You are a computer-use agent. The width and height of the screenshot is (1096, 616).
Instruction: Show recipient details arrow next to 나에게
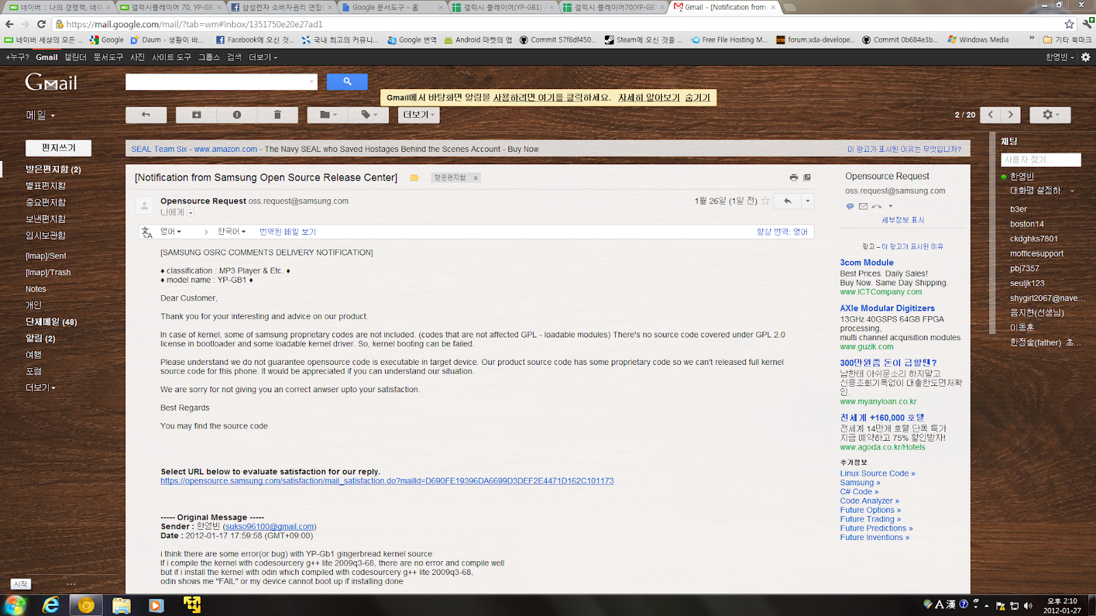tap(190, 213)
